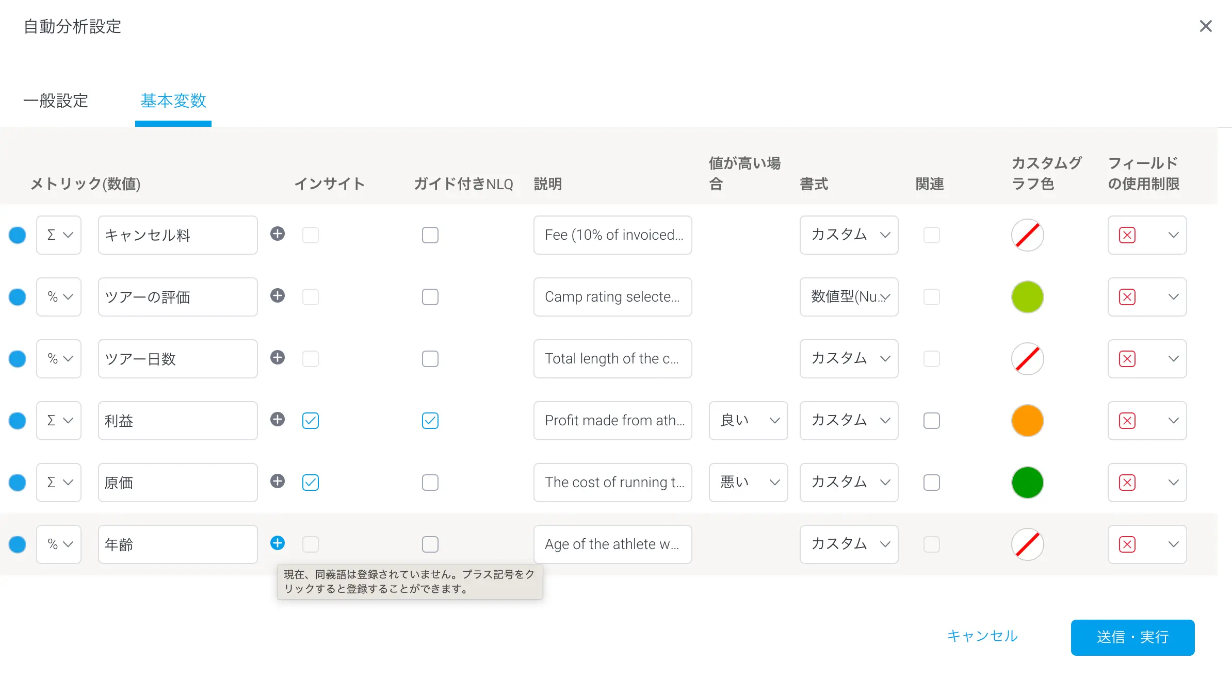Click the blue dot left of ツアー日数
This screenshot has height=697, width=1232.
click(x=18, y=359)
